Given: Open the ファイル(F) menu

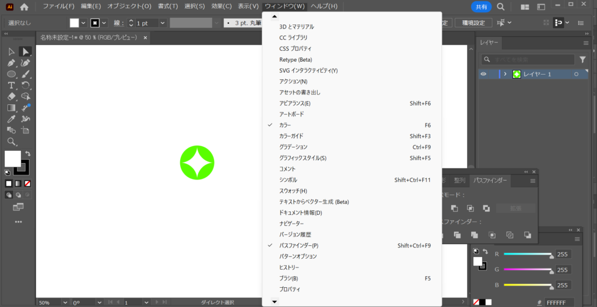Looking at the screenshot, I should click(58, 6).
